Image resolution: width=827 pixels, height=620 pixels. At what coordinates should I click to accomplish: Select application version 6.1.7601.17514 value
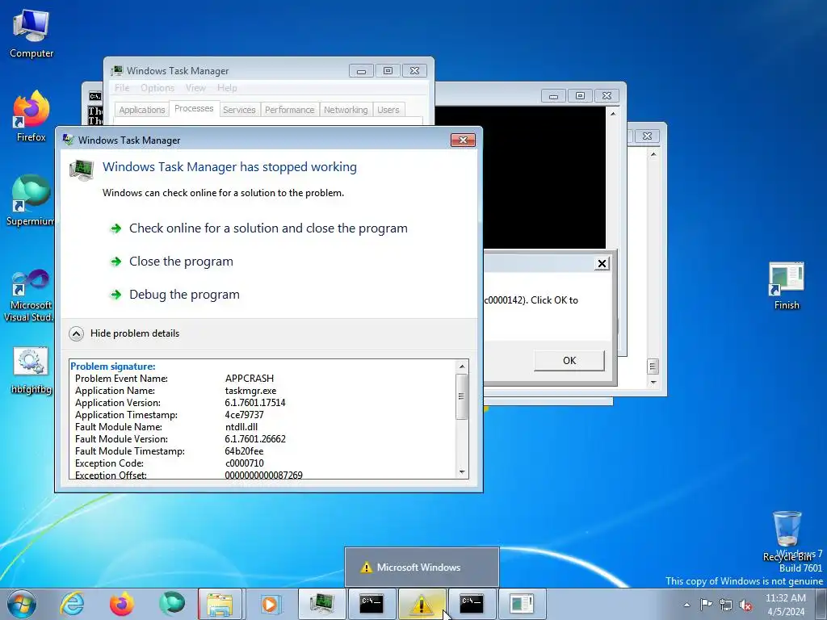pyautogui.click(x=255, y=403)
